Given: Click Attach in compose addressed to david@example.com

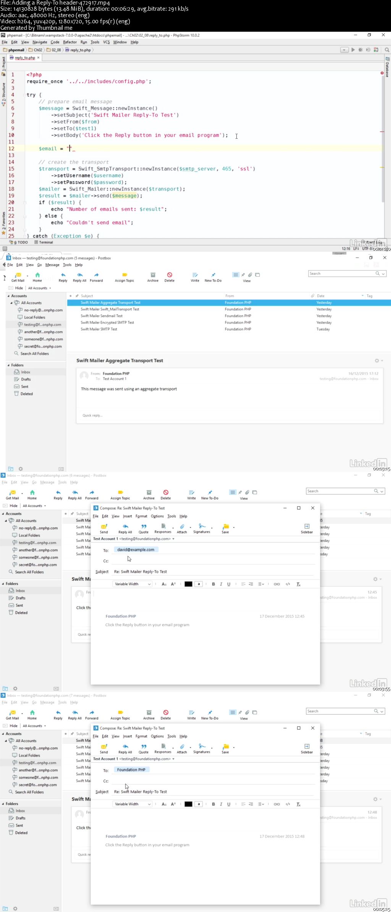Looking at the screenshot, I should point(182,529).
